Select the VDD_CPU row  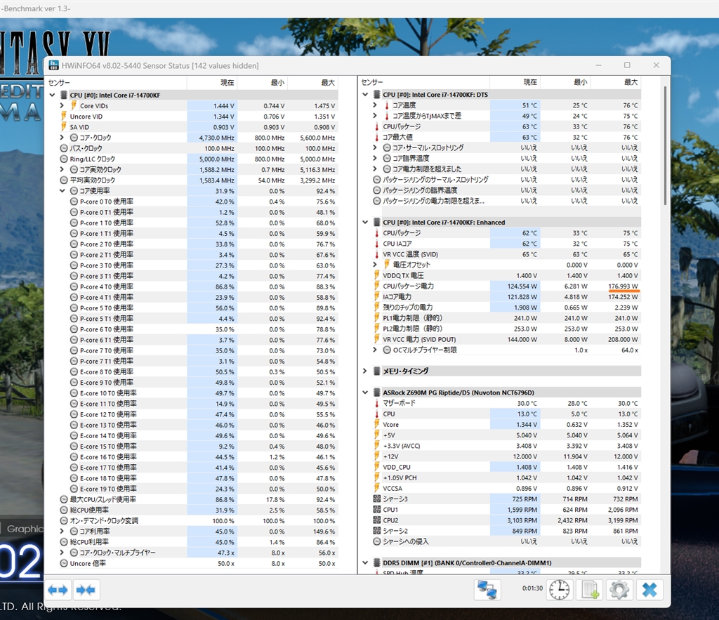(501, 467)
